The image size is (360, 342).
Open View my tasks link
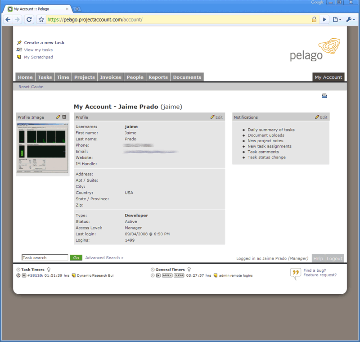[x=38, y=50]
